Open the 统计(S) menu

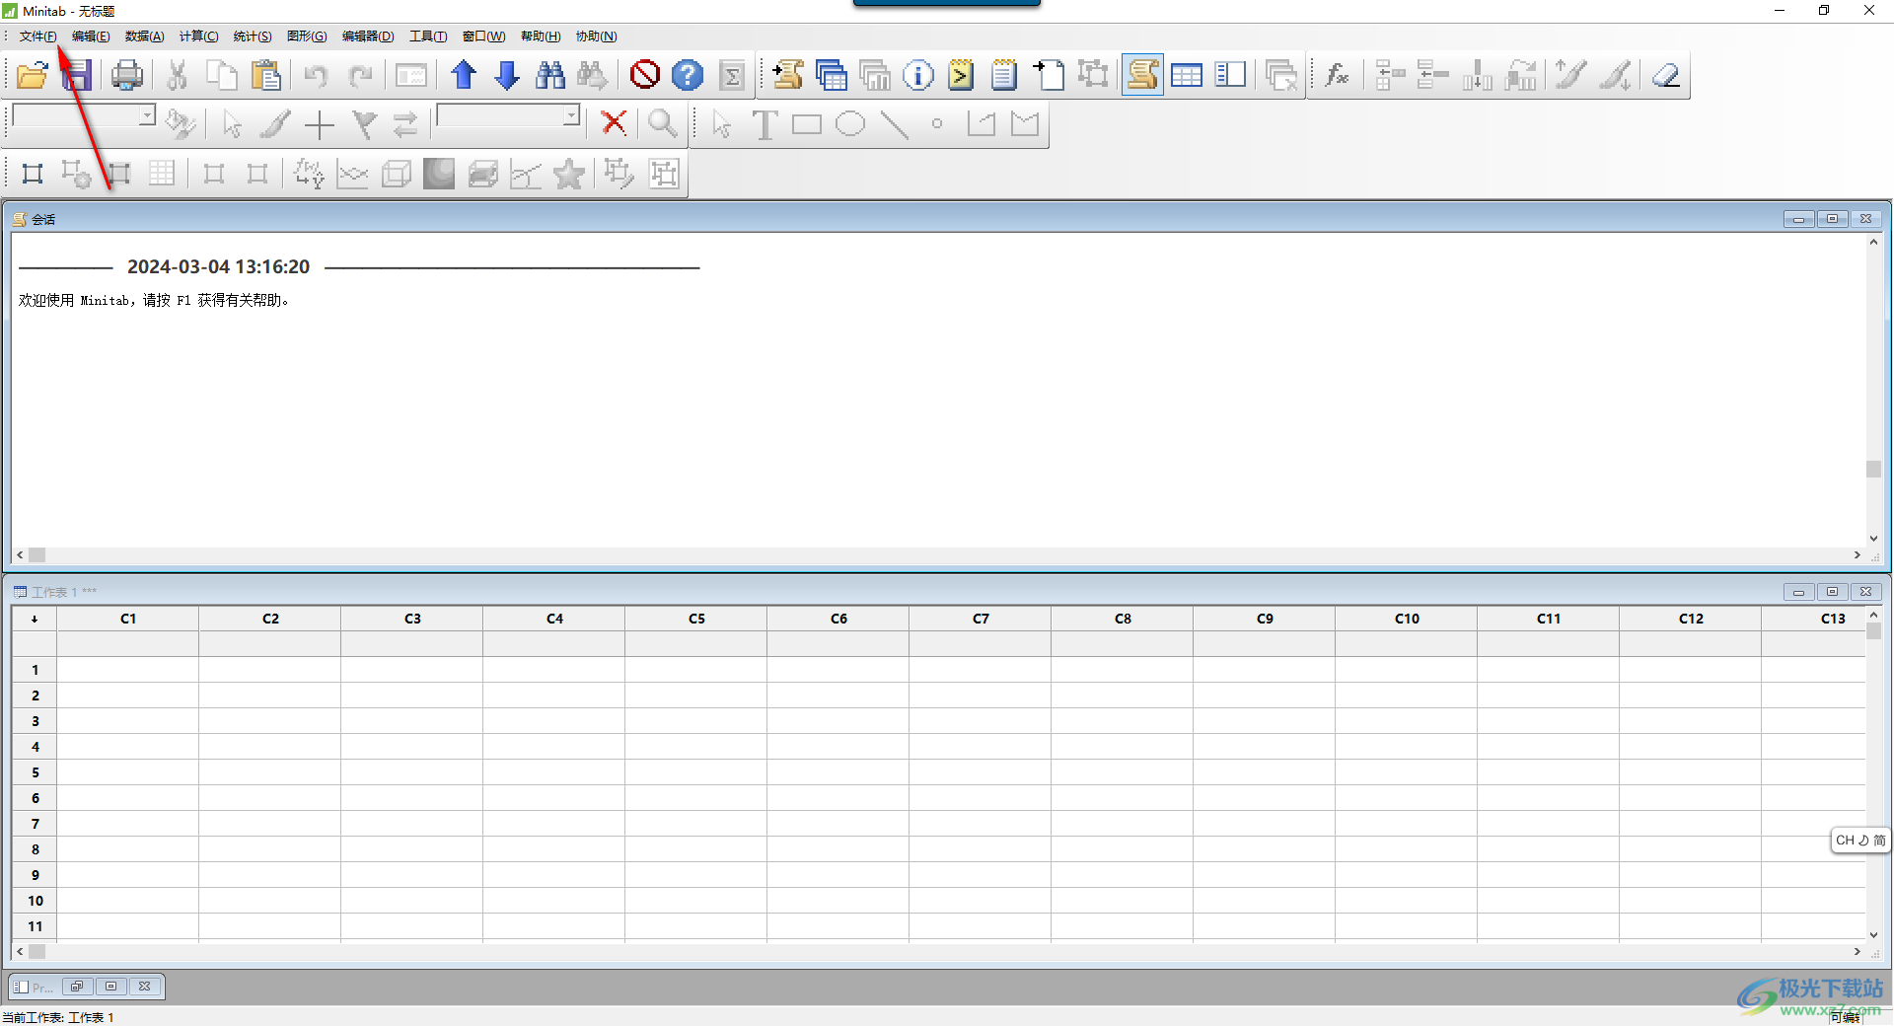pos(253,37)
